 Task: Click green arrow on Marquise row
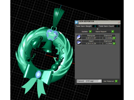tap(114, 38)
